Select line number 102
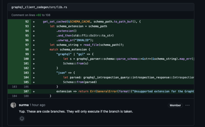 point(26,68)
